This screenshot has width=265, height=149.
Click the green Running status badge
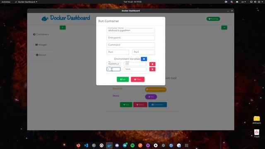(x=213, y=19)
